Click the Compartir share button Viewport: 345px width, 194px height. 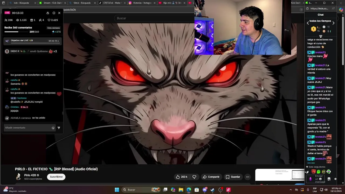pyautogui.click(x=211, y=177)
